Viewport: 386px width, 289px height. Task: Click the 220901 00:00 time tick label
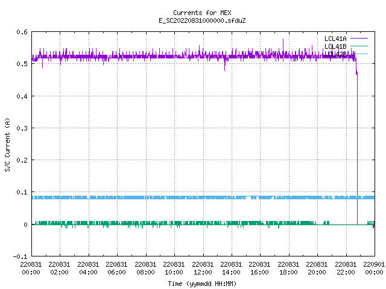tap(374, 269)
